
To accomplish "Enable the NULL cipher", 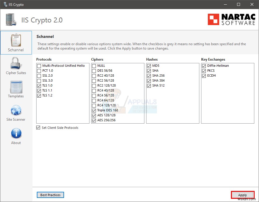I will click(x=94, y=66).
